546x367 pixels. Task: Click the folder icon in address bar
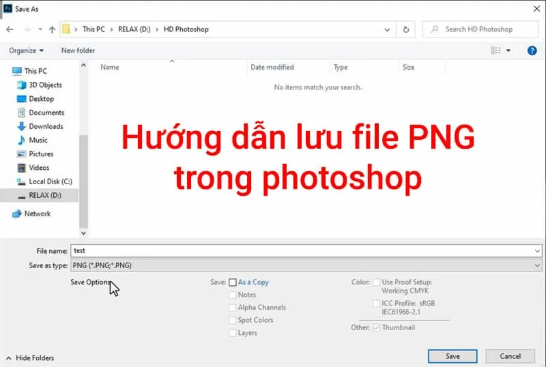(x=66, y=29)
